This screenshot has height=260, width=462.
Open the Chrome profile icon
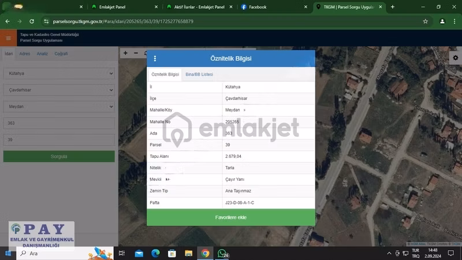pyautogui.click(x=442, y=21)
